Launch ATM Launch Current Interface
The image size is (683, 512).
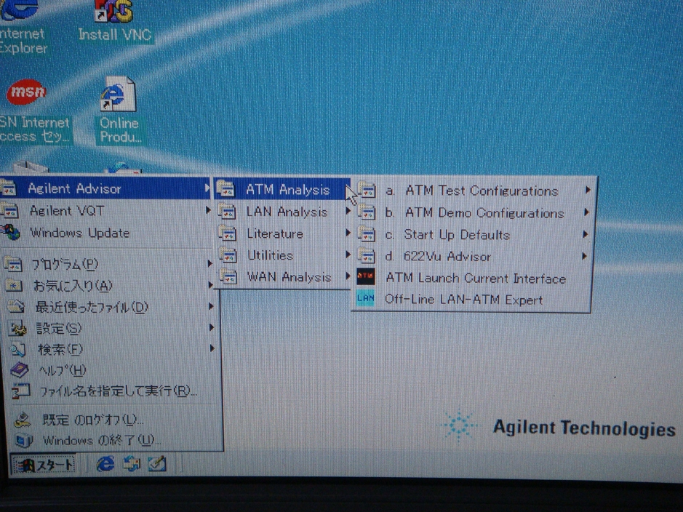point(473,278)
